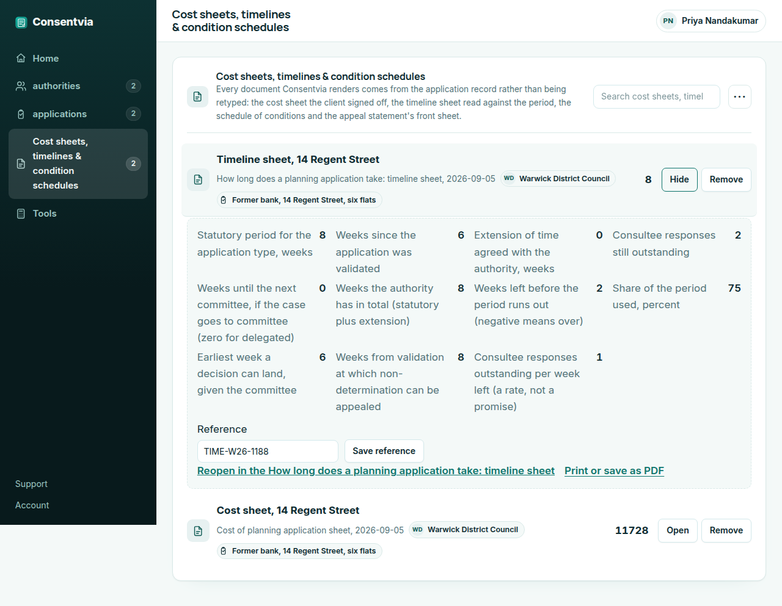
Task: Open Support in the sidebar
Action: (31, 484)
